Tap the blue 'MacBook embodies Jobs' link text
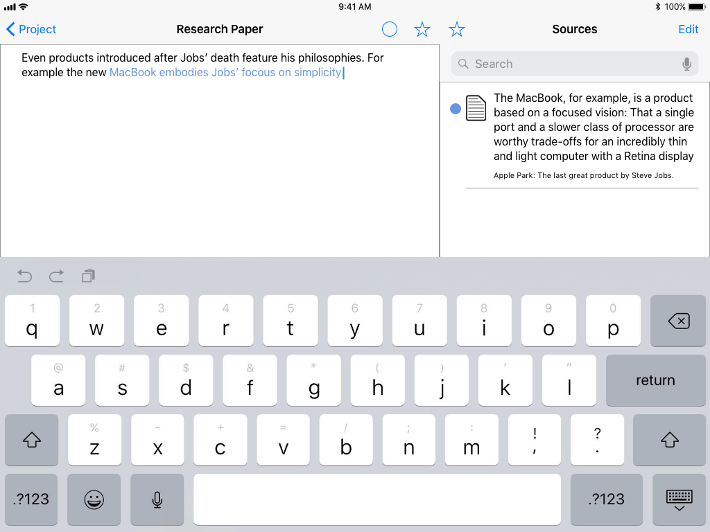This screenshot has height=532, width=710. coord(225,72)
